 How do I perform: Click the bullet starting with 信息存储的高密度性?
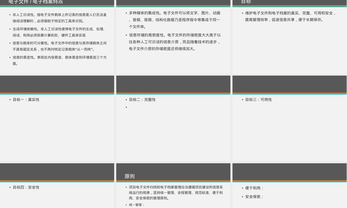pos(175,42)
